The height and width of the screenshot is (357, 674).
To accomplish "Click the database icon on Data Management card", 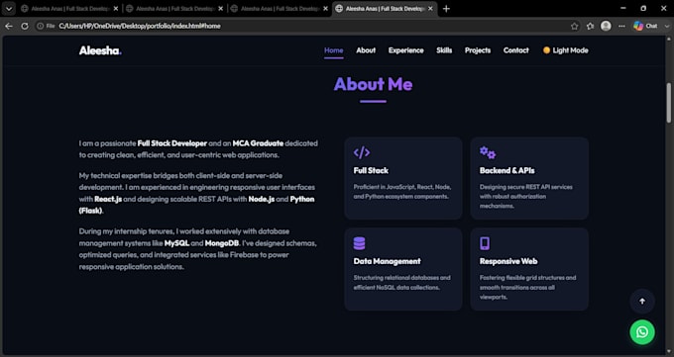I will coord(360,243).
